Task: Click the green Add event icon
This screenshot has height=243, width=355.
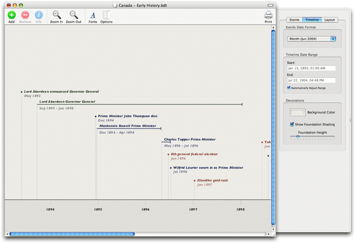Action: pos(12,15)
